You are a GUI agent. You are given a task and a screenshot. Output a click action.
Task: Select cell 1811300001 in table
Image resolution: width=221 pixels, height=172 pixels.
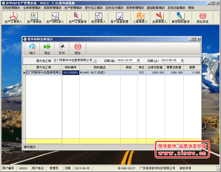click(71, 73)
